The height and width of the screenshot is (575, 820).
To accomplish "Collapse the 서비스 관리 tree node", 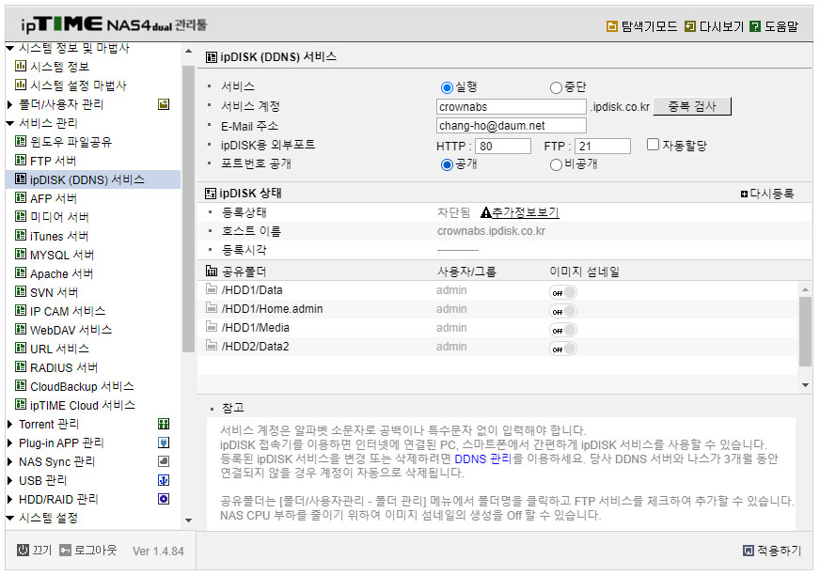I will click(x=10, y=124).
